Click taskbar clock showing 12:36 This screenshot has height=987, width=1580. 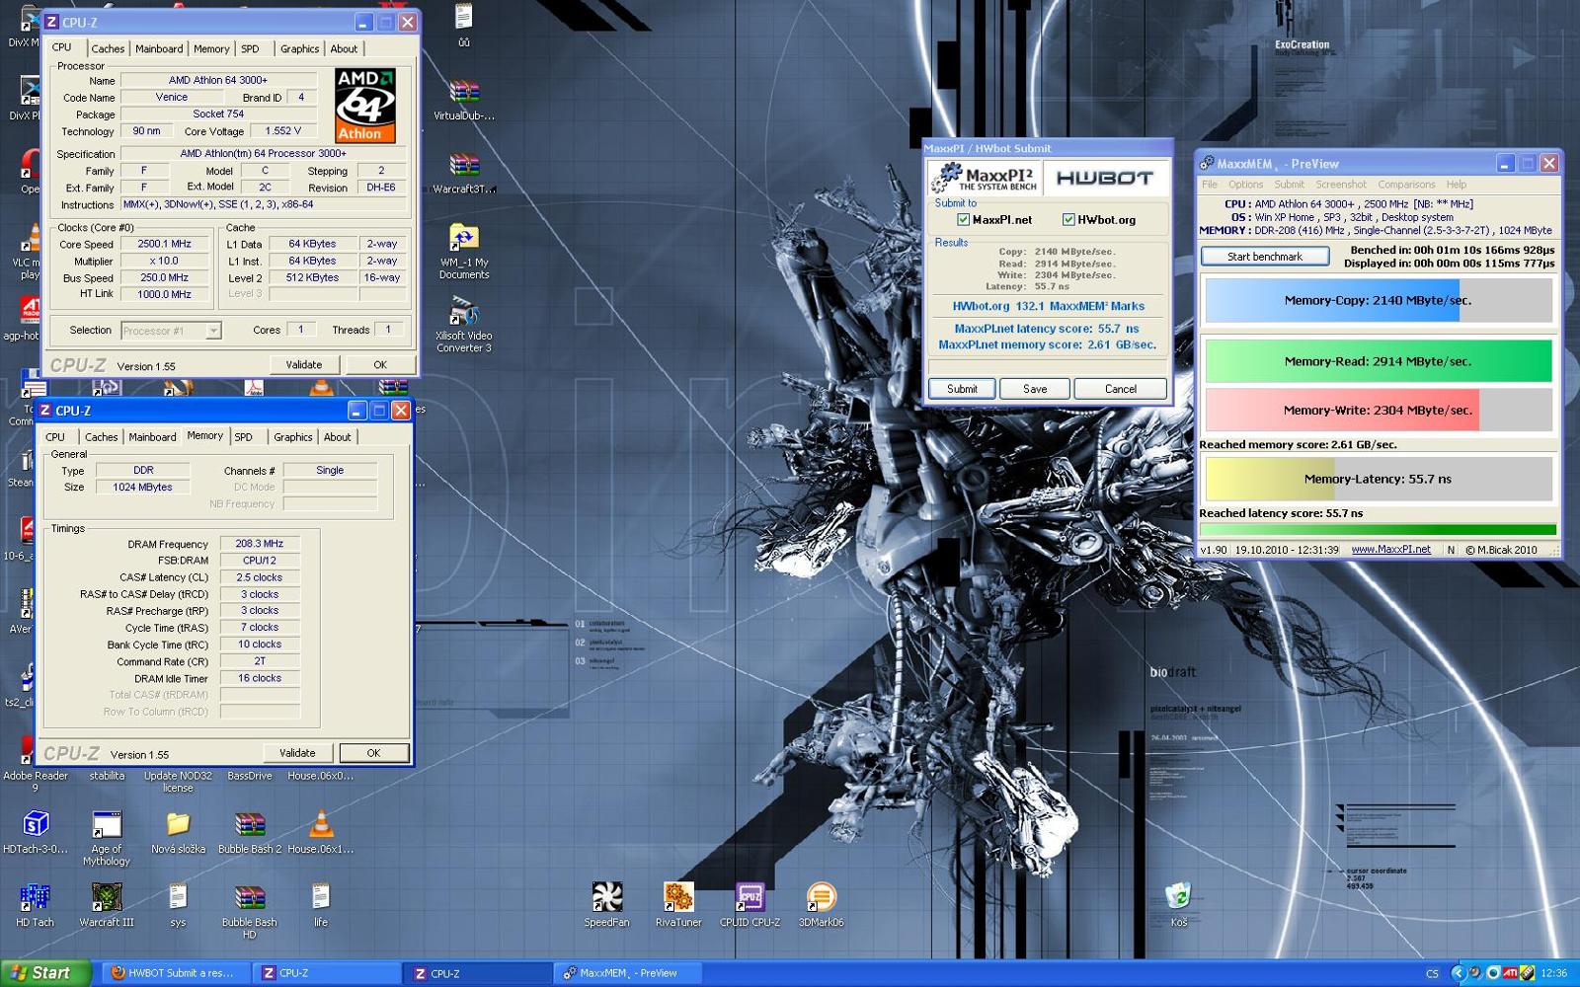1554,973
